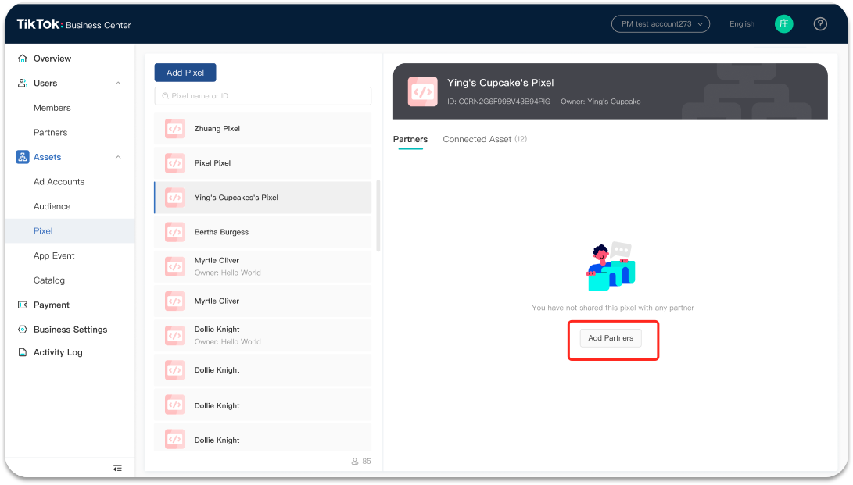Viewport: 853px width, 485px height.
Task: Switch to the Partners tab in pixel details
Action: (410, 140)
